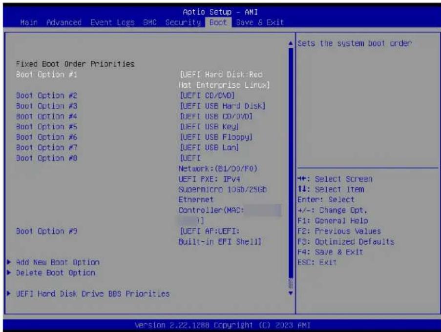The image size is (441, 332).
Task: Select Boot Option #3 label
Action: pyautogui.click(x=46, y=106)
